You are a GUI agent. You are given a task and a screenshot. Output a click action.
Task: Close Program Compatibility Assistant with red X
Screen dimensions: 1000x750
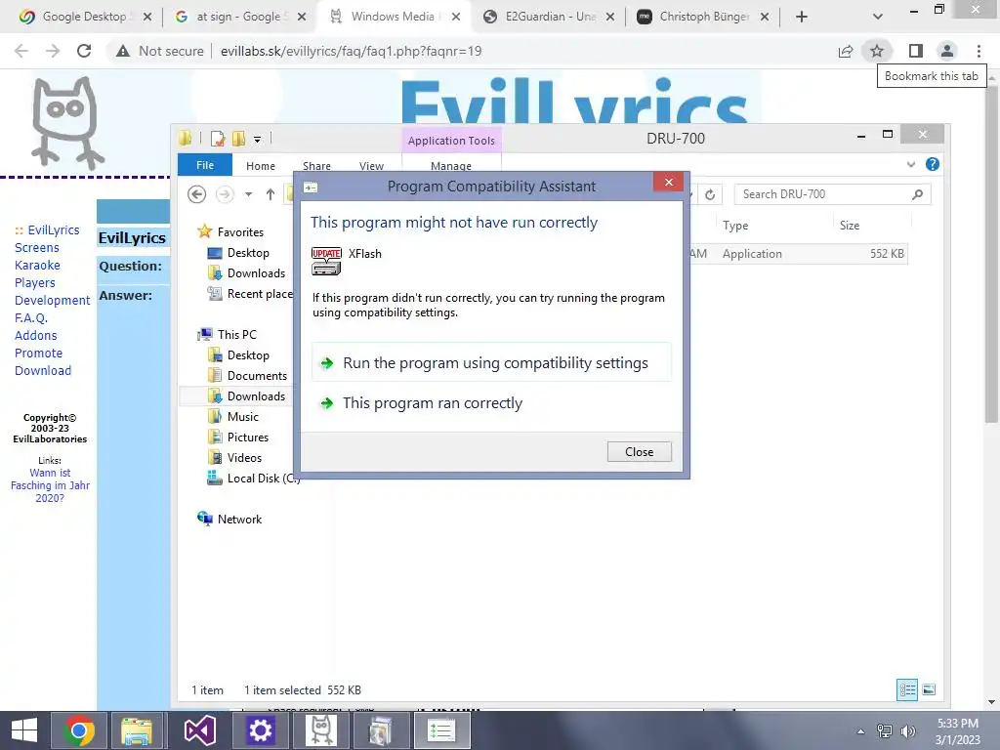668,183
